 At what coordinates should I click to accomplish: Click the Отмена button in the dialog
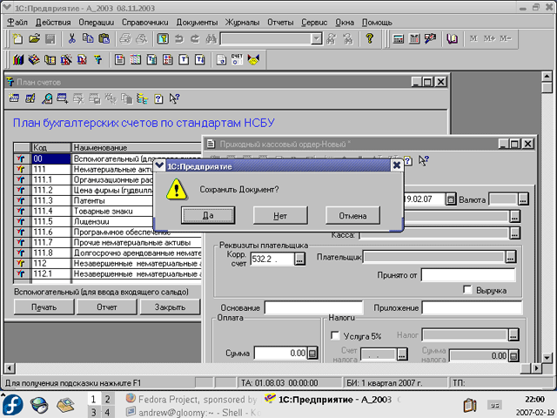point(352,215)
